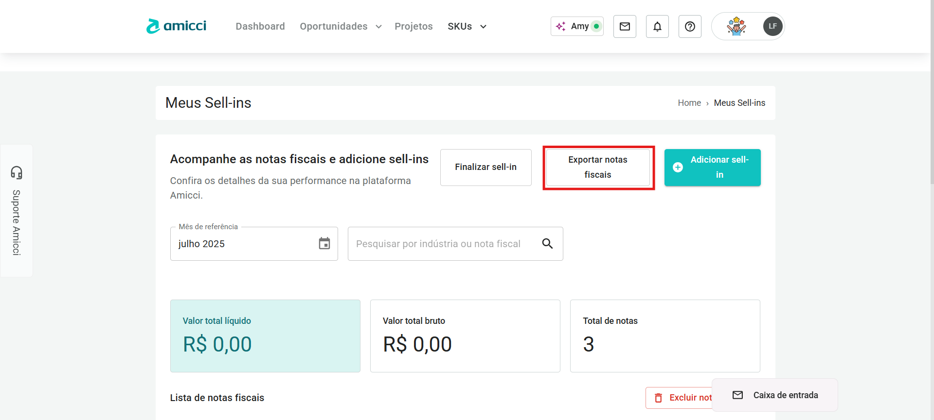This screenshot has width=934, height=420.
Task: Open the notifications bell
Action: [657, 26]
